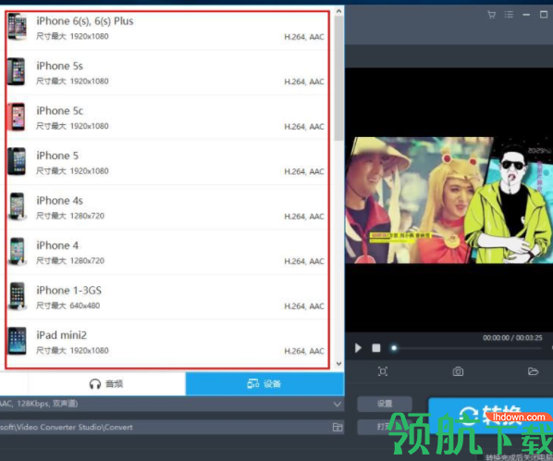Click the 00:00:00 / 00:03:25 time readout
This screenshot has width=553, height=461.
512,338
